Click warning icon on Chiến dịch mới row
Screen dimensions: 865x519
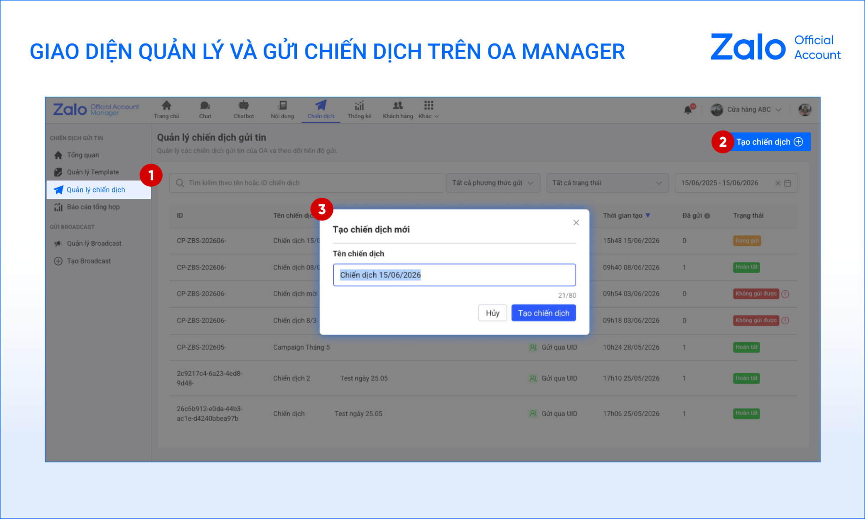pos(785,294)
